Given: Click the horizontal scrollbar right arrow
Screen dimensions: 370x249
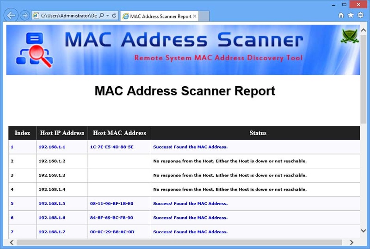Looking at the screenshot, I should (x=351, y=242).
